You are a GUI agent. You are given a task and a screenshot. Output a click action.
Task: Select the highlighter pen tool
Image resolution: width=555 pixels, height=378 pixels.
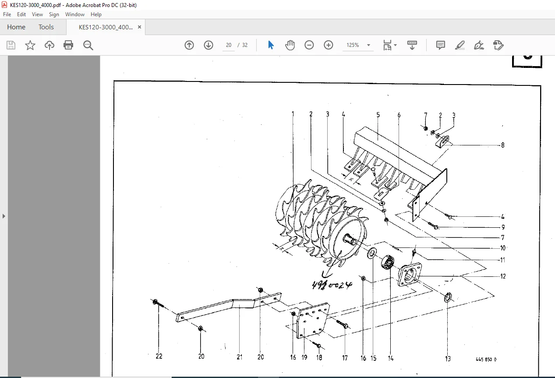point(460,45)
